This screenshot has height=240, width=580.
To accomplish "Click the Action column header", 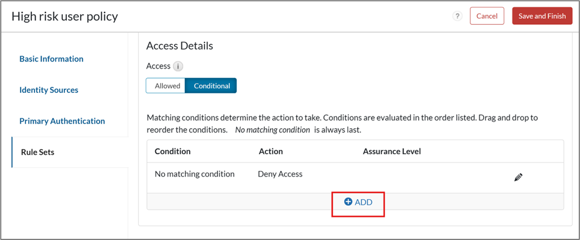I will click(x=271, y=151).
